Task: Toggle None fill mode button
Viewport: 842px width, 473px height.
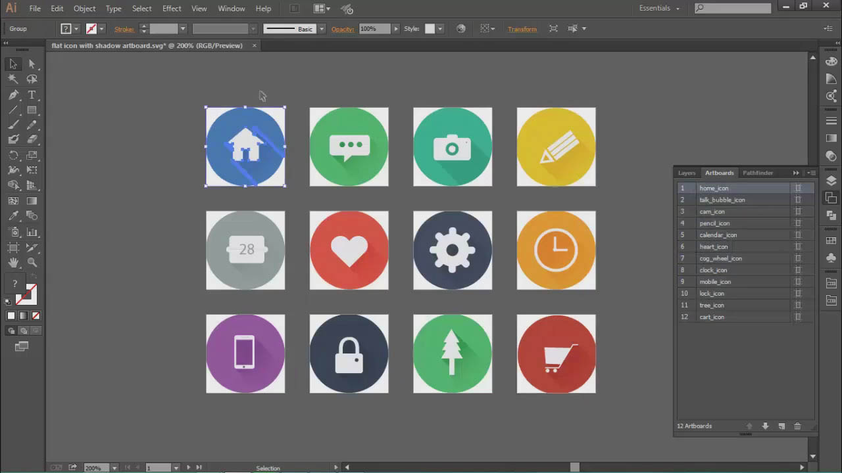Action: pyautogui.click(x=36, y=316)
